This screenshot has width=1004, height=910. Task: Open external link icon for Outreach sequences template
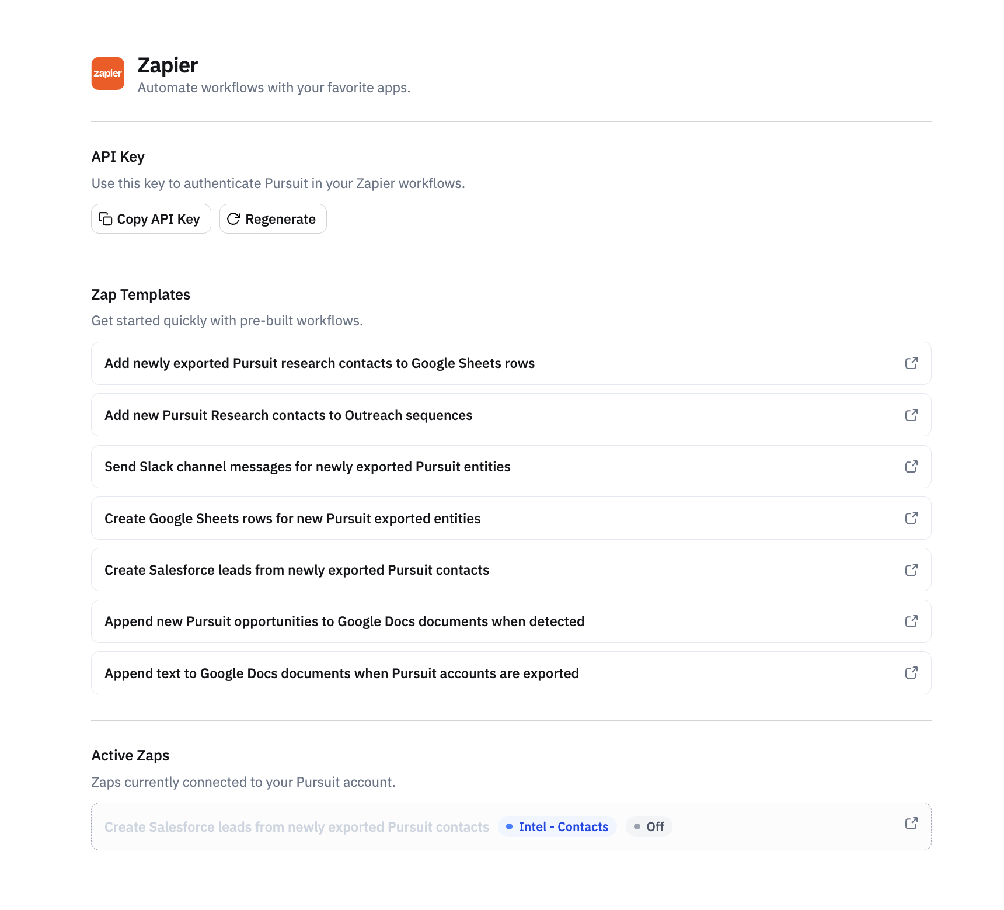click(911, 415)
